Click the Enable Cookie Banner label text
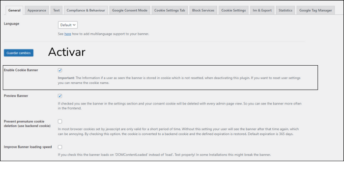The width and height of the screenshot is (344, 196). (x=21, y=70)
